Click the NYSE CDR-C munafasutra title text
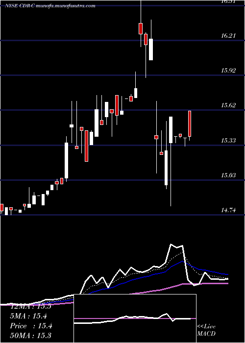The image size is (245, 343). [x=50, y=6]
